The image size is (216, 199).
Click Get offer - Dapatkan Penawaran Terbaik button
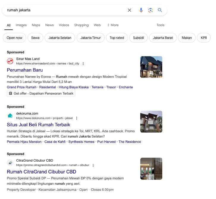pyautogui.click(x=41, y=94)
